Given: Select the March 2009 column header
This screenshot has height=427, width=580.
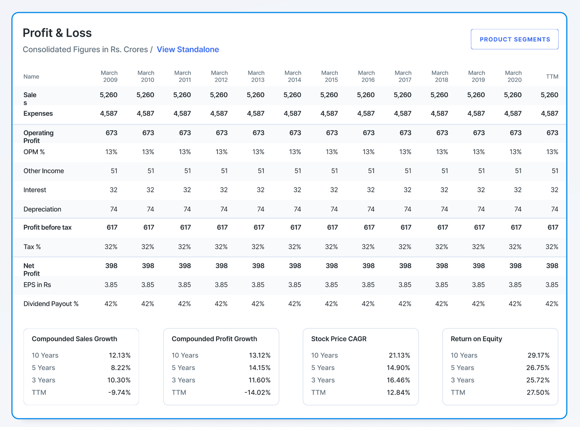Looking at the screenshot, I should [x=109, y=76].
